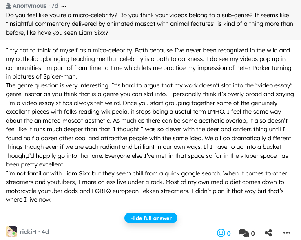Open rickiH's avatar picture
301x240 pixels.
click(x=11, y=232)
